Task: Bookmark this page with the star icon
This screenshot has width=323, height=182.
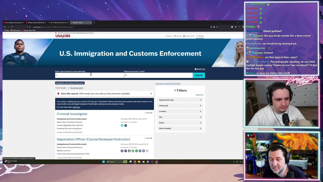Action: tap(217, 27)
